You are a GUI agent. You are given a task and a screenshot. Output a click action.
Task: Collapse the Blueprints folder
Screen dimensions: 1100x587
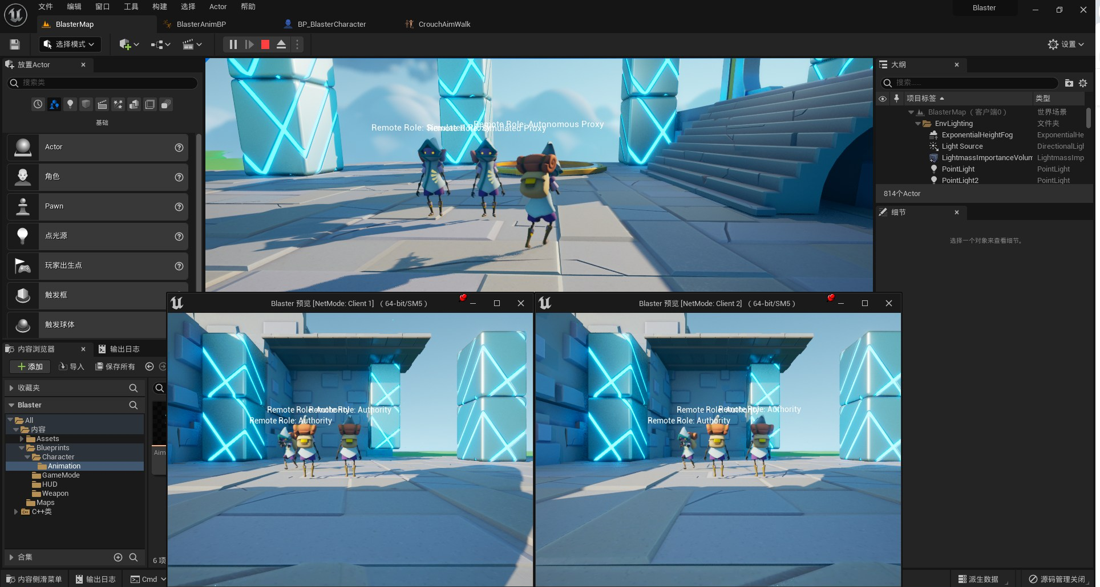(22, 448)
